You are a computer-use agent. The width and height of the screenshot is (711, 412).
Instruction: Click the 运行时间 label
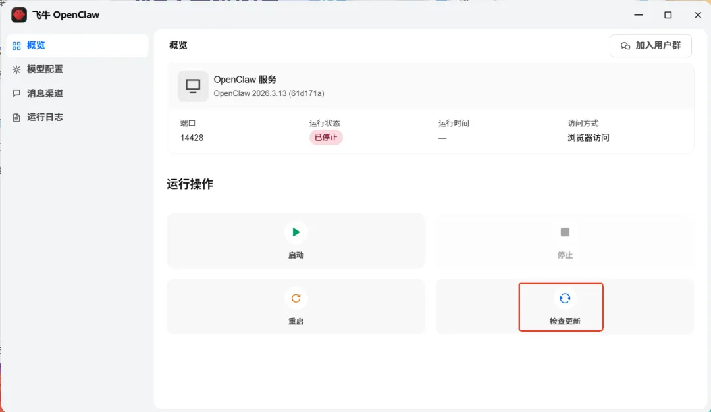tap(454, 123)
